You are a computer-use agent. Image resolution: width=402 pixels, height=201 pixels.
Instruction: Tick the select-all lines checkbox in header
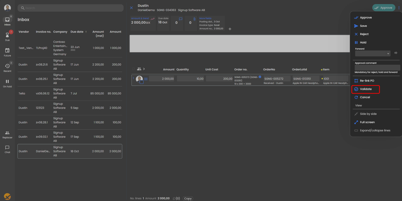tap(133, 69)
